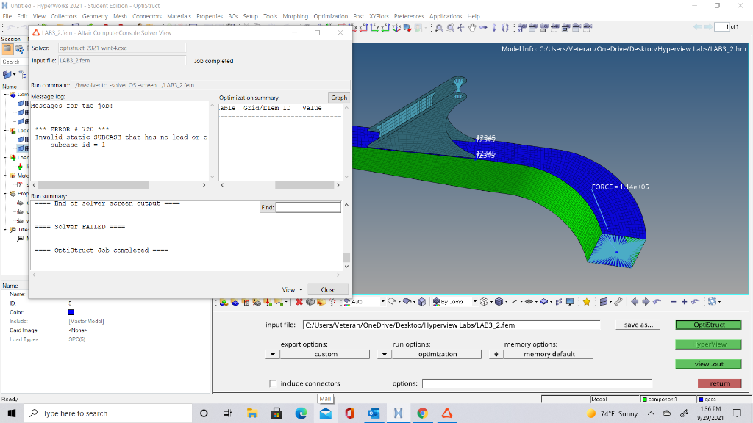753x423 pixels.
Task: Collapse the Properties tree folder
Action: tap(6, 194)
